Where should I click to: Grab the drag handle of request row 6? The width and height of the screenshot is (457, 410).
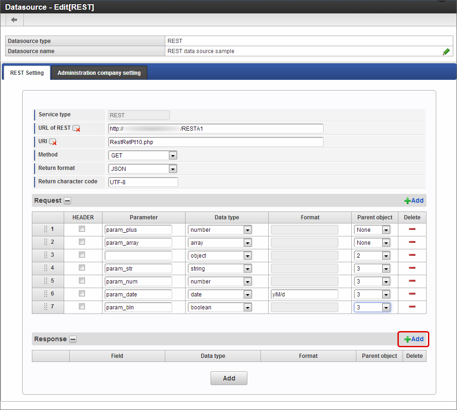[x=45, y=294]
